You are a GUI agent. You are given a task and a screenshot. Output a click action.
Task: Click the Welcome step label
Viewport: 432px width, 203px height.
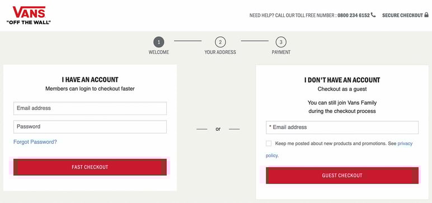coord(159,52)
